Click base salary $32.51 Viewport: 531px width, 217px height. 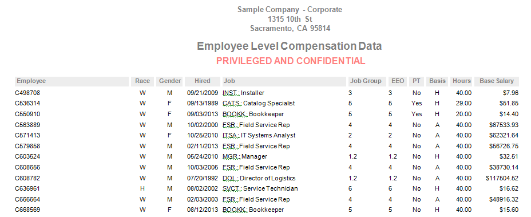[x=509, y=157]
